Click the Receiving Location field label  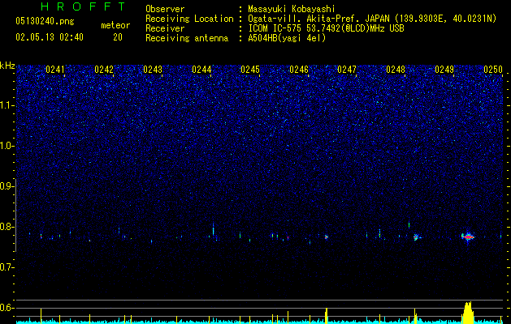(x=189, y=19)
